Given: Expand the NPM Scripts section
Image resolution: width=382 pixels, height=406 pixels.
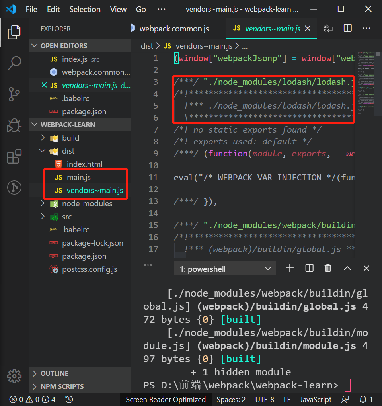Looking at the screenshot, I should click(x=80, y=386).
